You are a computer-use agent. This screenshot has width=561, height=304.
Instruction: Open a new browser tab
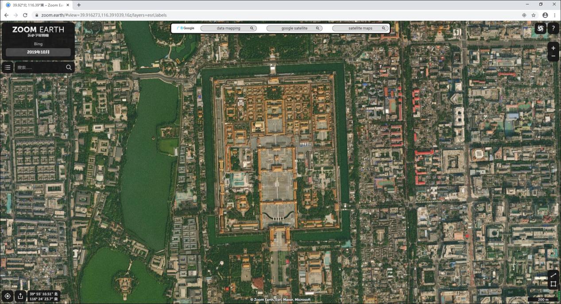click(x=79, y=5)
